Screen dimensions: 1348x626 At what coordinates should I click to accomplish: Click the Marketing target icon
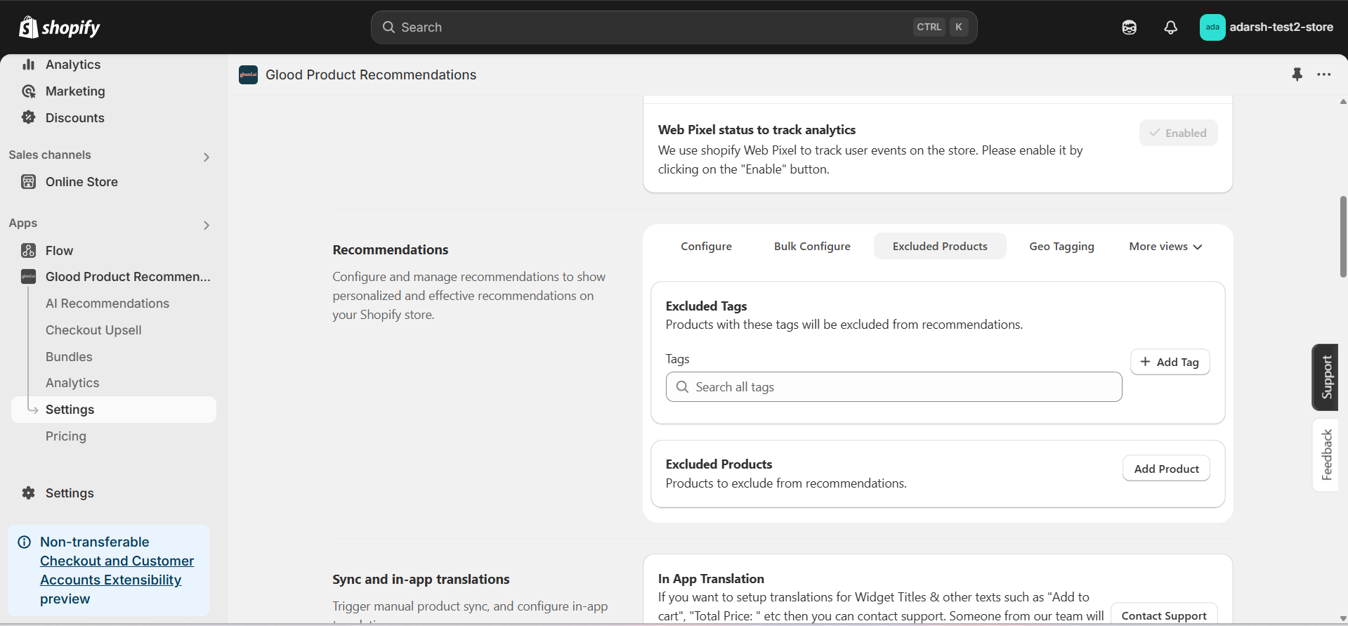(x=29, y=91)
